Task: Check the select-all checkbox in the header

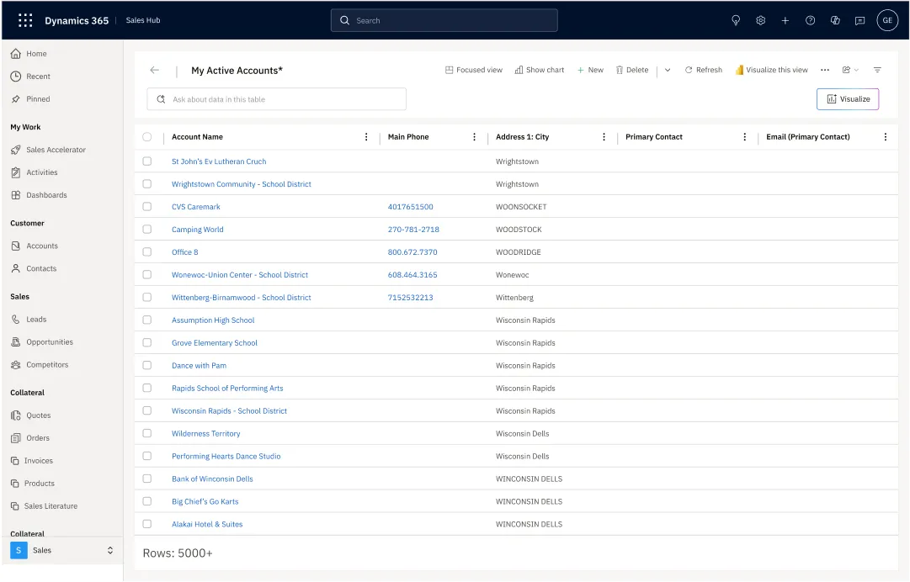Action: tap(147, 136)
